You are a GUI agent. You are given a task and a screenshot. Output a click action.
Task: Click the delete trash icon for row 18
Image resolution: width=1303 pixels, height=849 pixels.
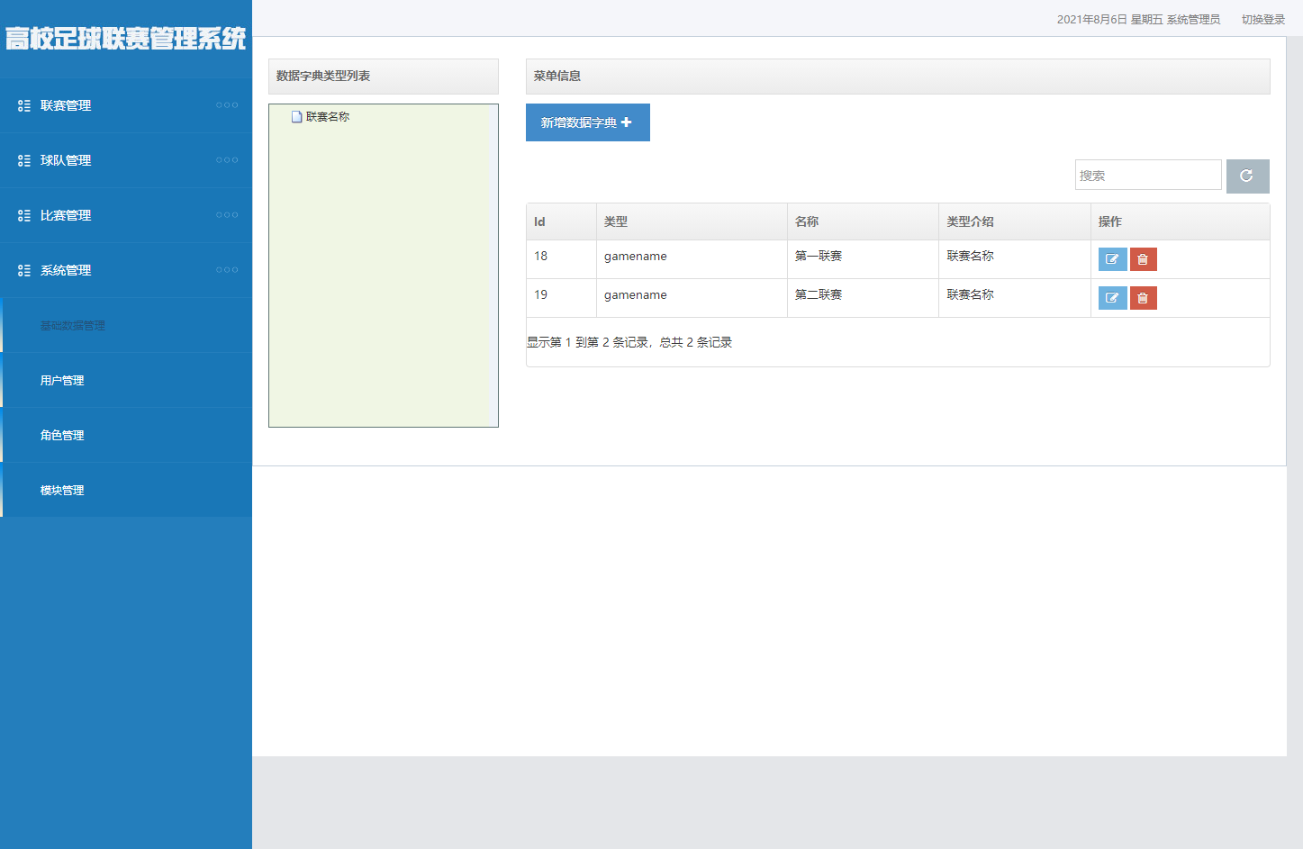(1143, 259)
